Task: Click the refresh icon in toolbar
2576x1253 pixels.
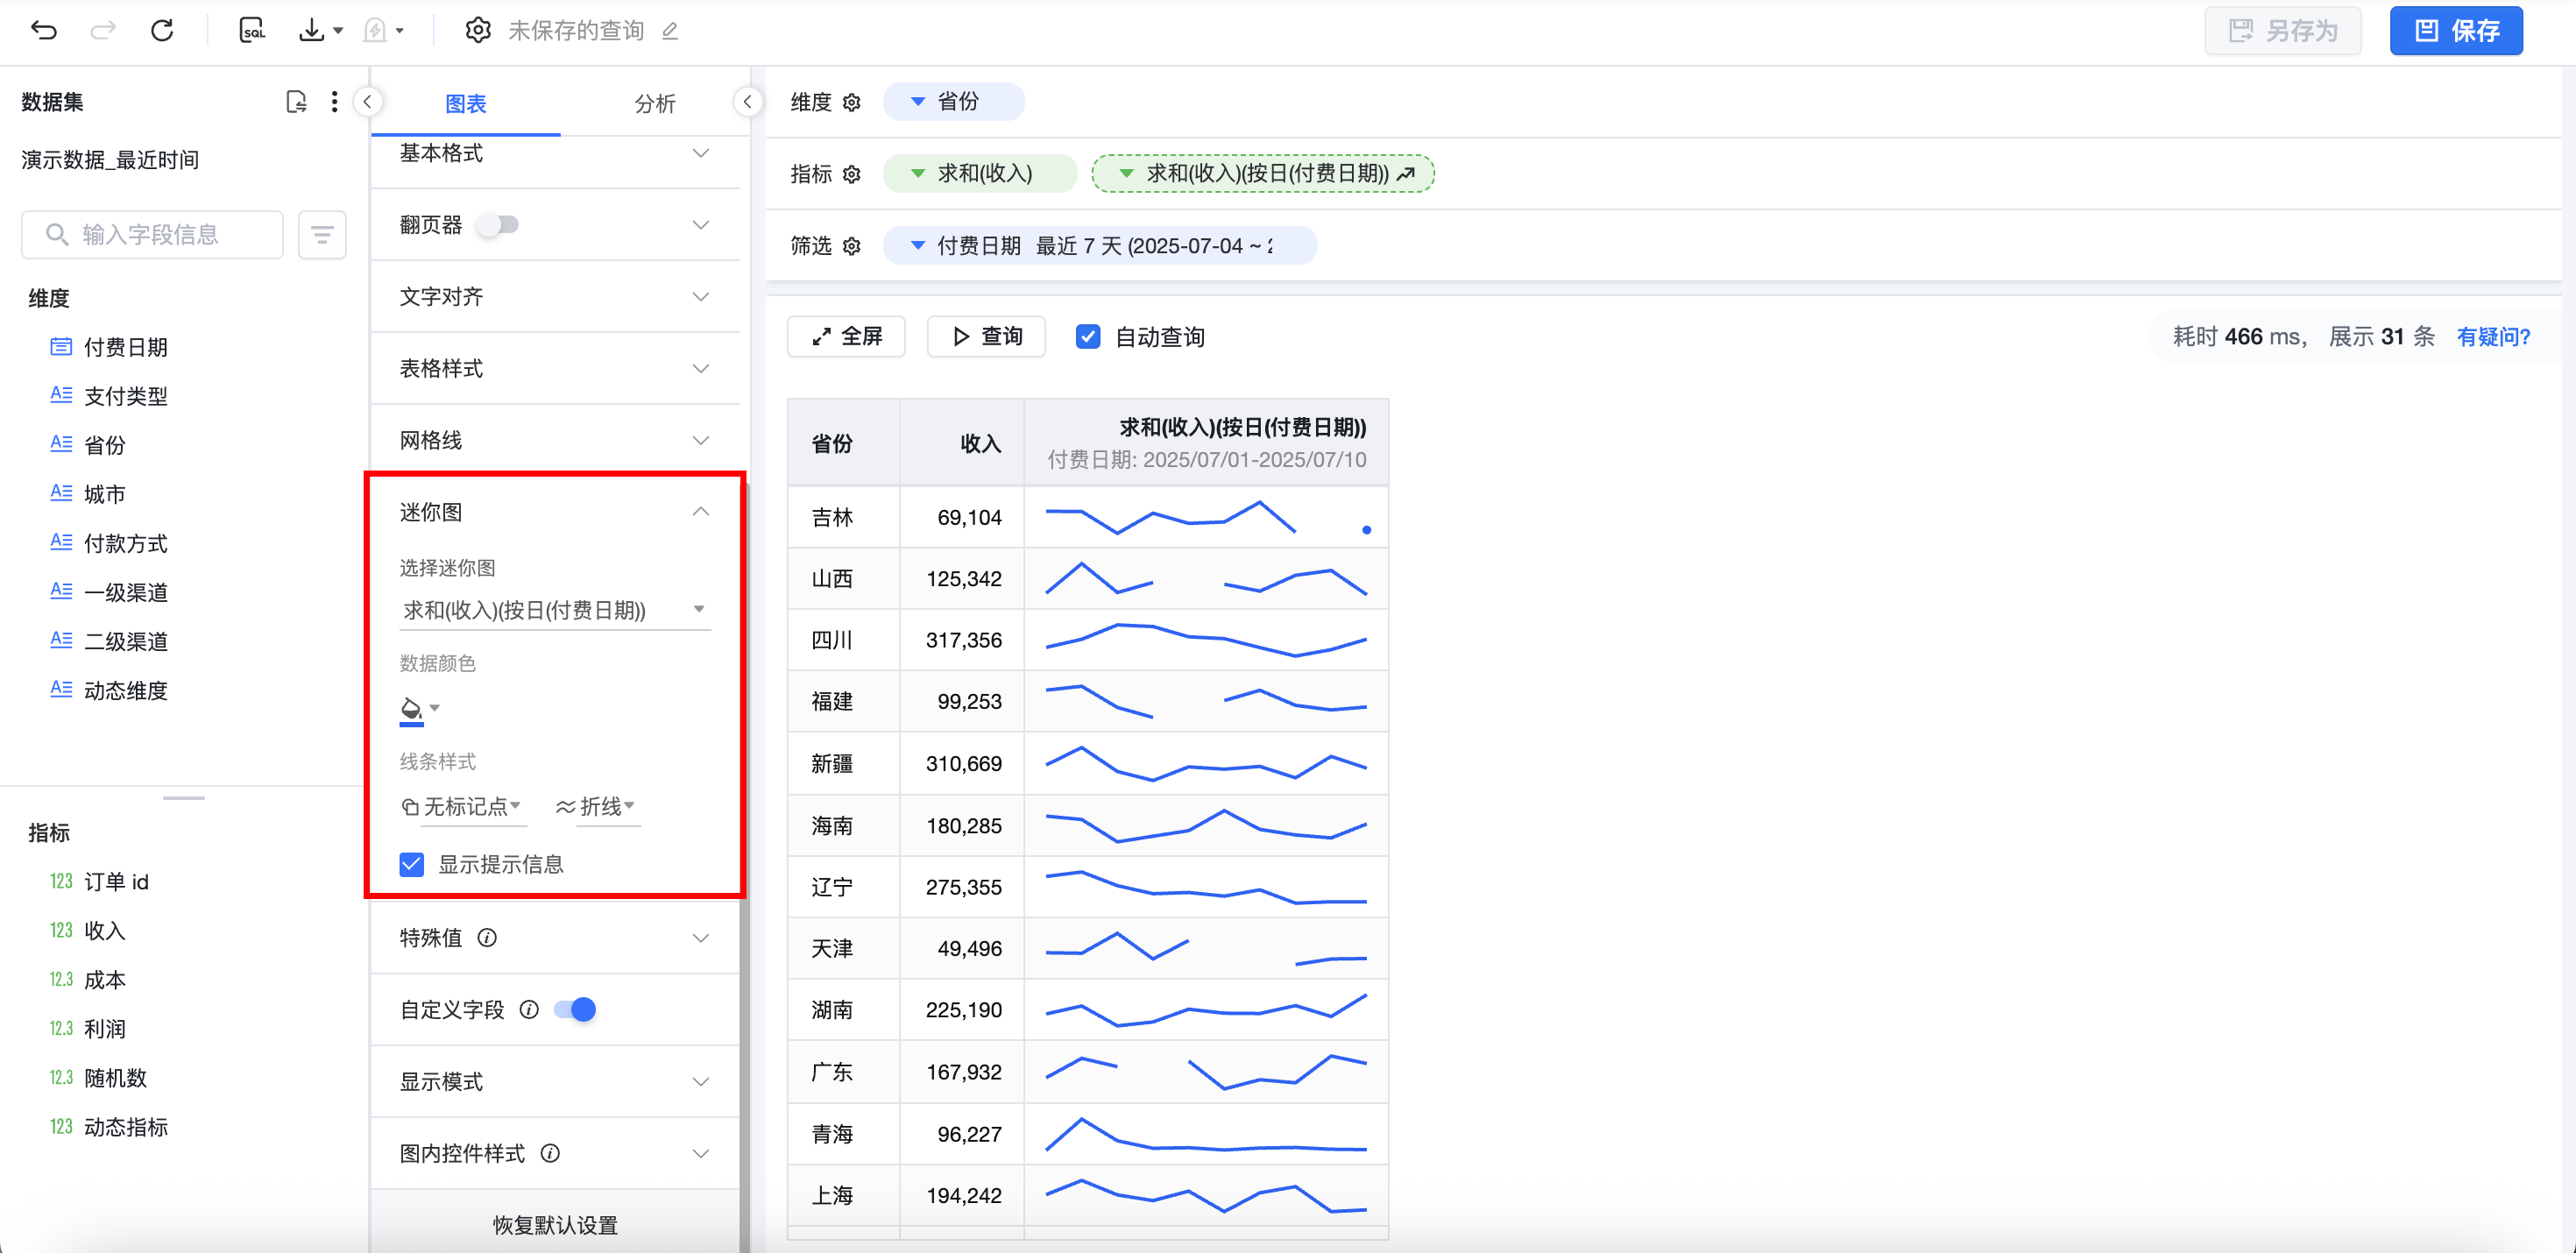Action: click(162, 30)
